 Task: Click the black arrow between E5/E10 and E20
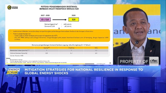(x=60, y=20)
